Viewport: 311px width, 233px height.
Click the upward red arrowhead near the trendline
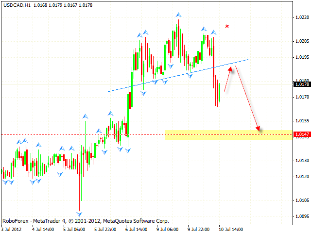[x=231, y=69]
